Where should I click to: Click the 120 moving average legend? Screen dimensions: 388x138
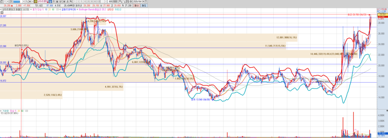coord(57,9)
